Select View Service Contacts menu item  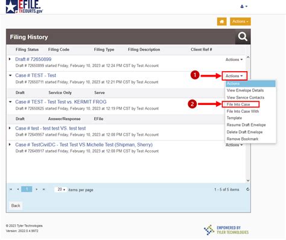[246, 98]
